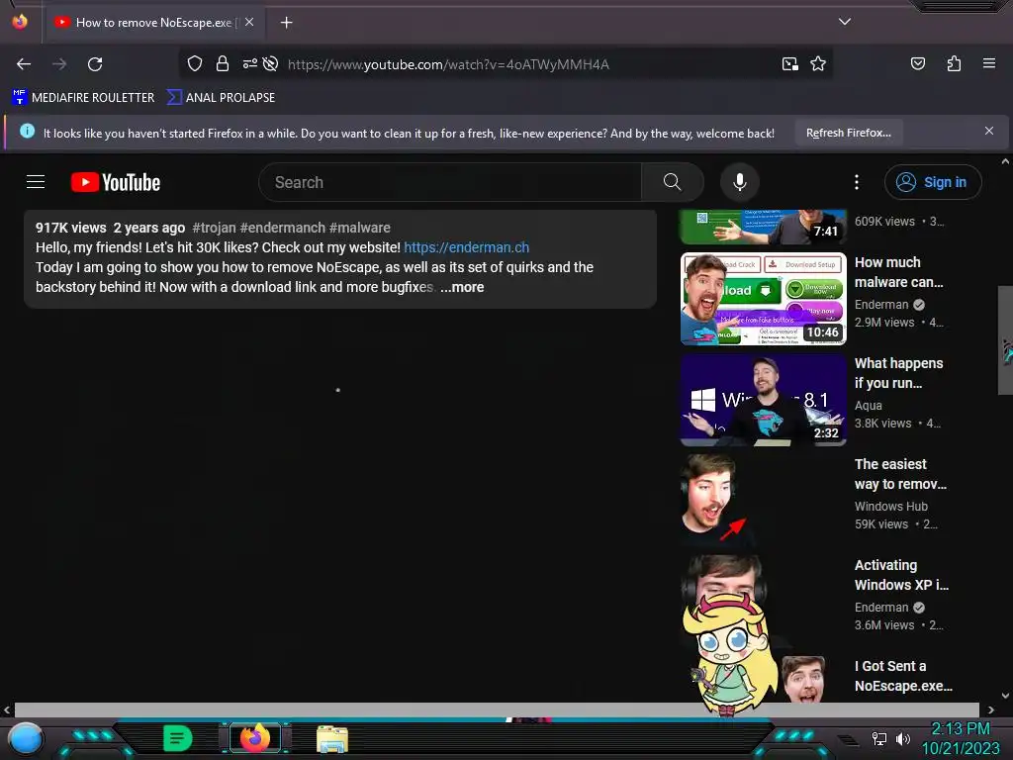Open a new tab with plus button
Screen dimensions: 1013x760
pyautogui.click(x=286, y=23)
